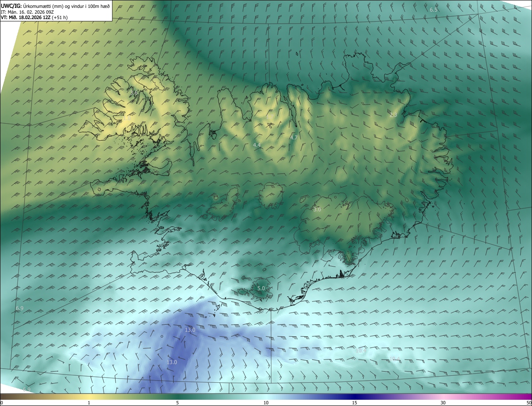Click the '1' tick on the color scale
Screen dimensions: 532x406
(89, 403)
